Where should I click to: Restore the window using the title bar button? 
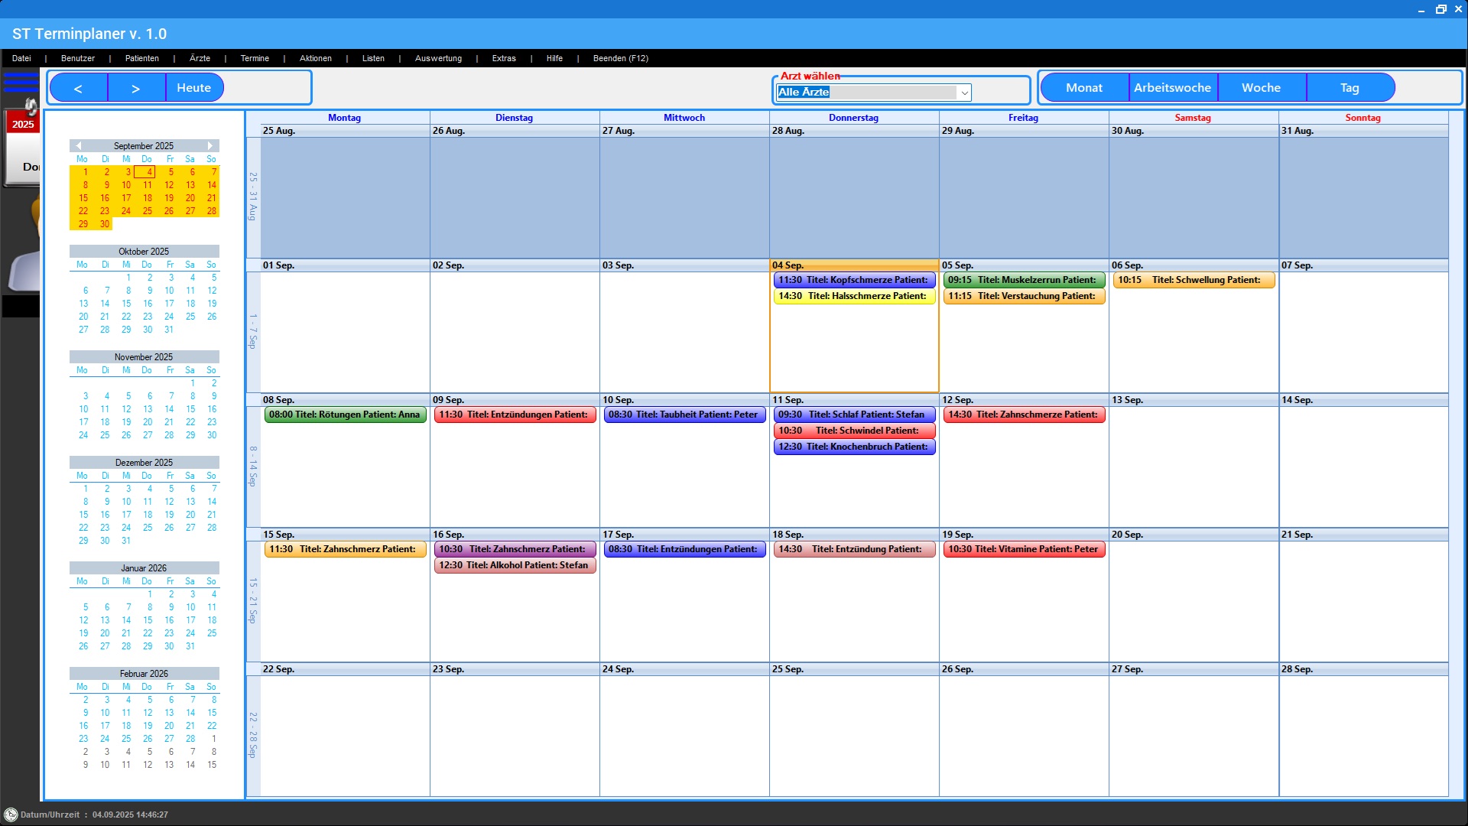pos(1440,9)
